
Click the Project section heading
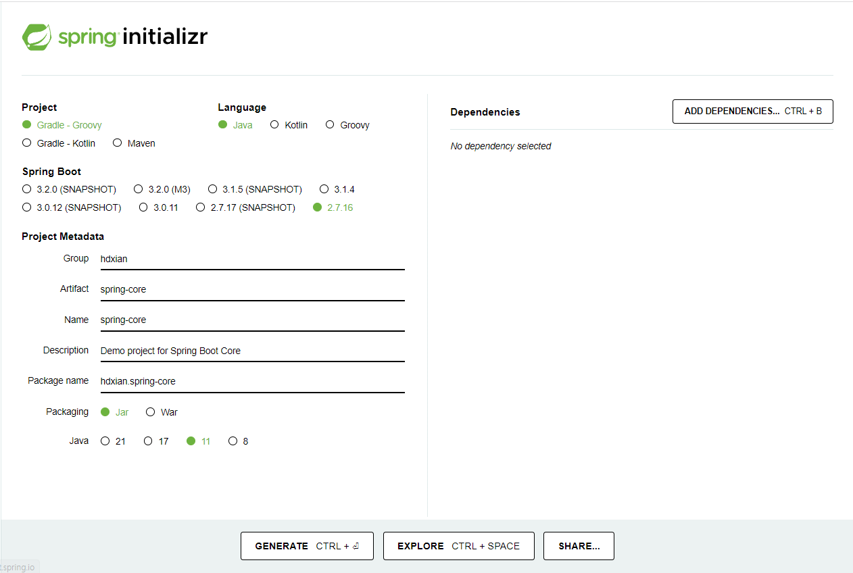[39, 107]
